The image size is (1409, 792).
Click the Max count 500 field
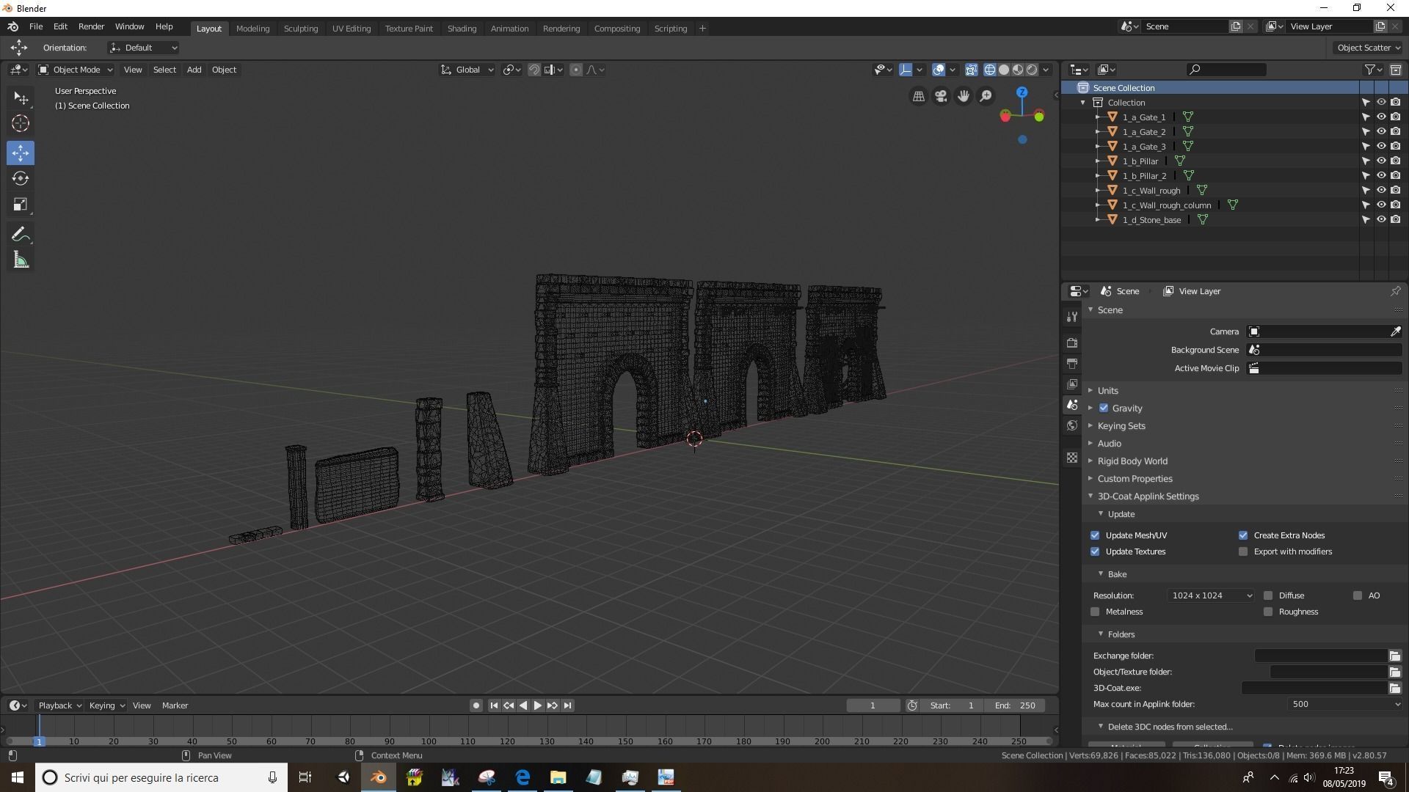coord(1344,704)
